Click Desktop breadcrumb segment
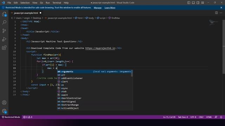This screenshot has width=225, height=126. [x=37, y=18]
